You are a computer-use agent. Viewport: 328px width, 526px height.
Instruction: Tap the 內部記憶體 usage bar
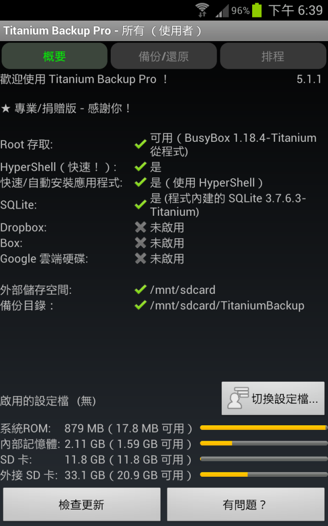tap(264, 443)
